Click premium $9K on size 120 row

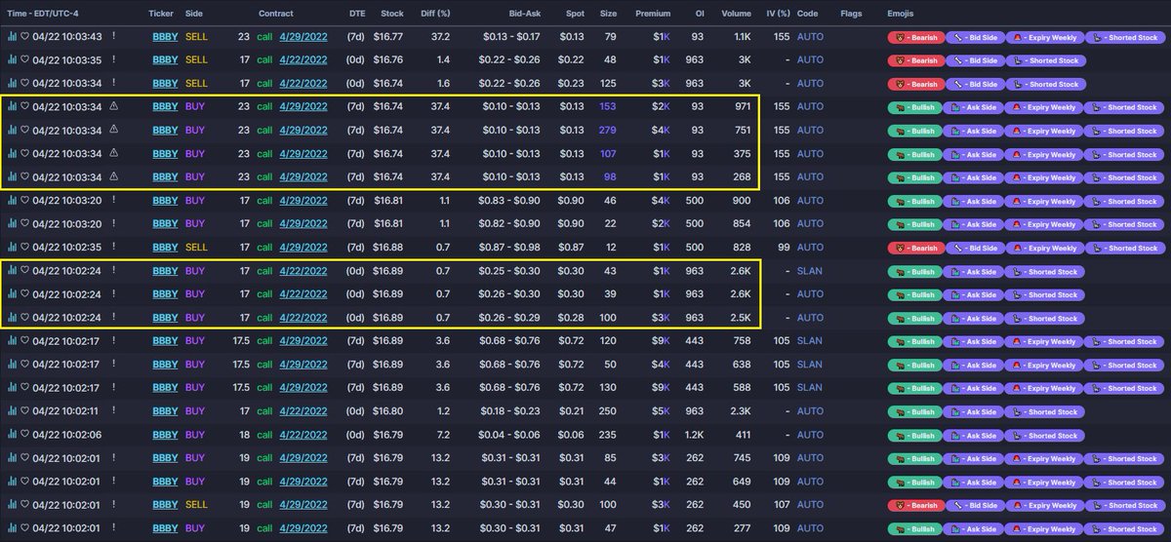[x=662, y=341]
